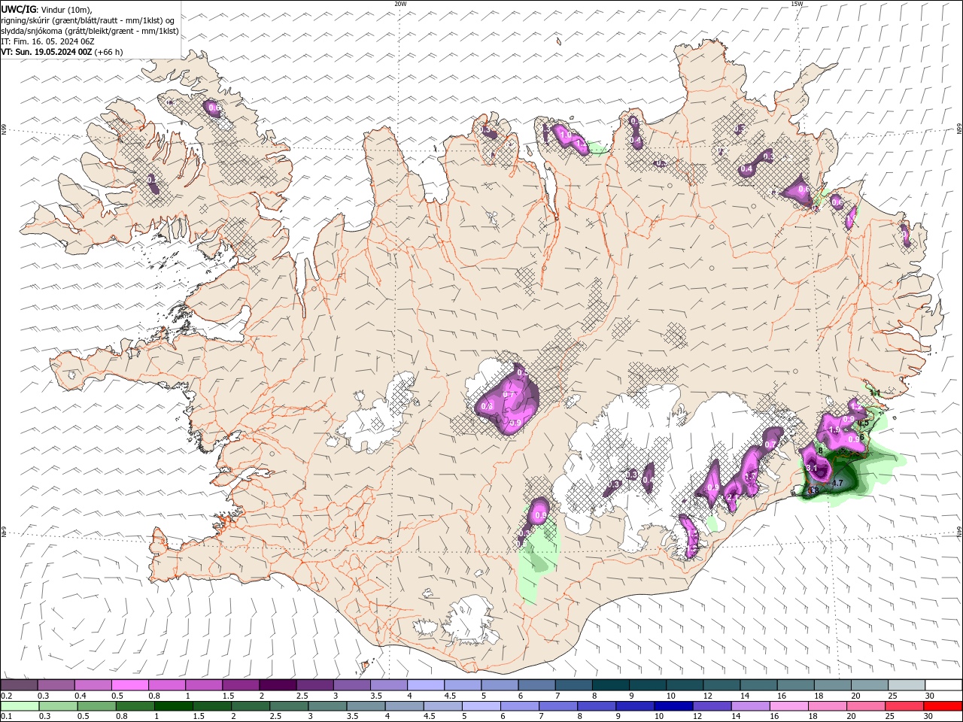The height and width of the screenshot is (722, 963).
Task: Click the lower legend swatch between 4 and 4.5
Action: tap(404, 706)
